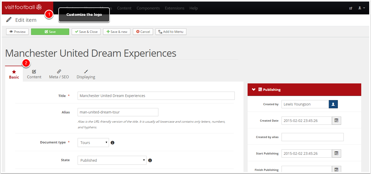Switch to the Content tab
The image size is (371, 174).
(x=34, y=74)
